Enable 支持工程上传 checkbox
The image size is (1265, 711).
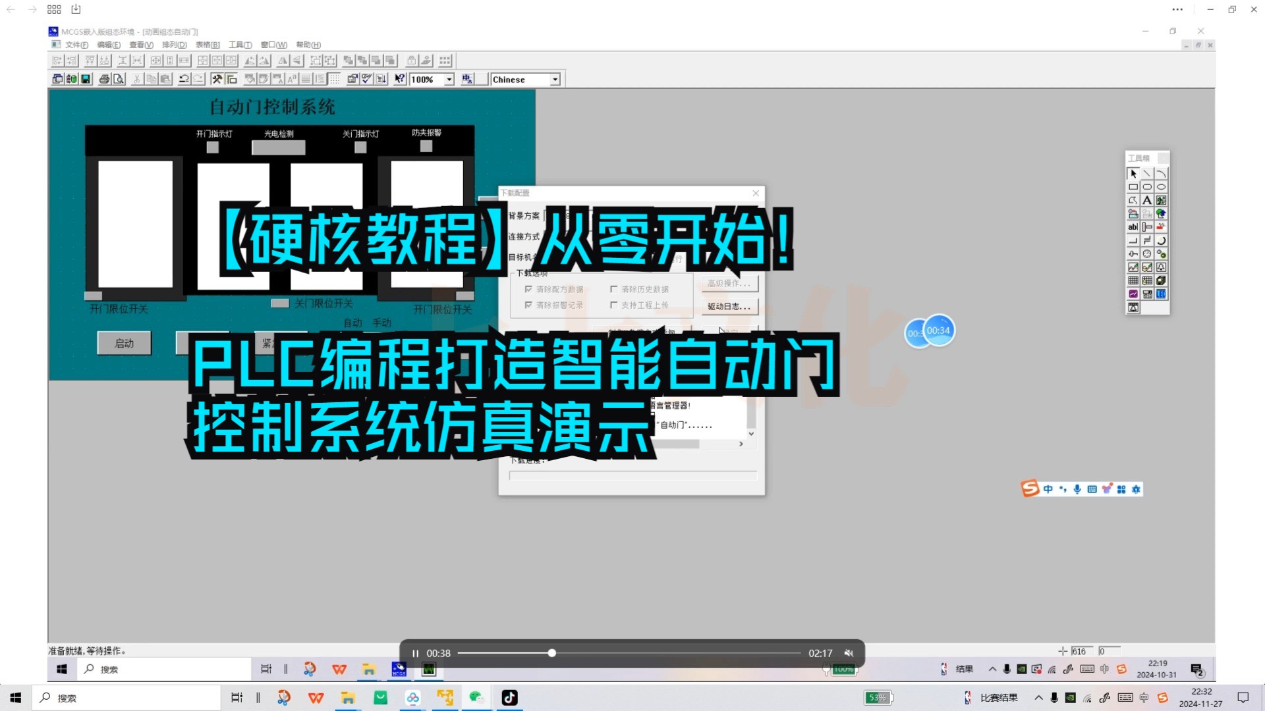613,305
